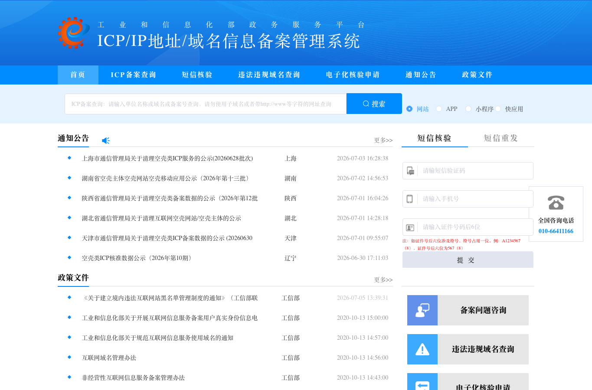592x390 pixels.
Task: Click timestamp 2026-07-03 16:28:38
Action: [x=363, y=159]
